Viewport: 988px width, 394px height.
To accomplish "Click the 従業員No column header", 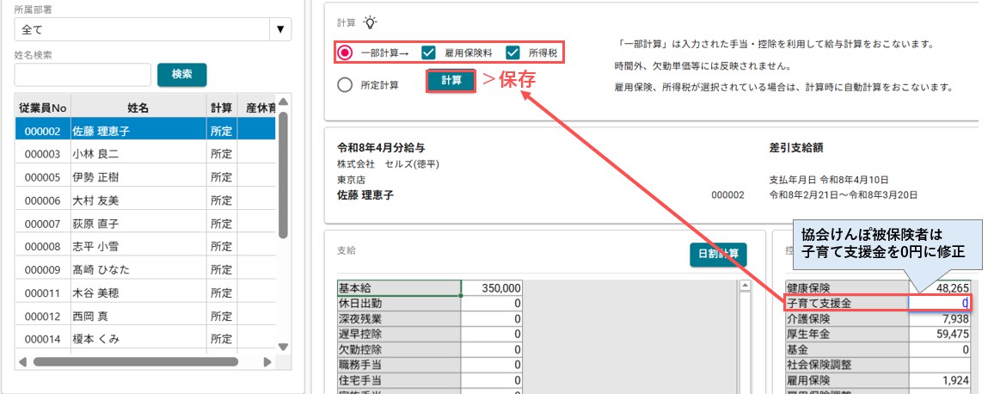I will (x=42, y=108).
